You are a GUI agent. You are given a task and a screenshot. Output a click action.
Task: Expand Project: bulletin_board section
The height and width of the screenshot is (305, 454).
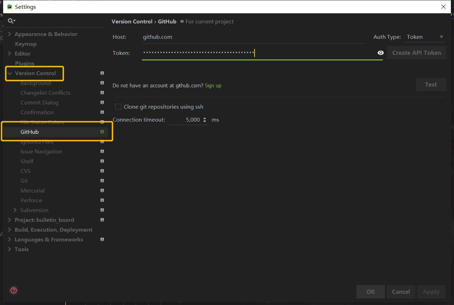point(10,220)
